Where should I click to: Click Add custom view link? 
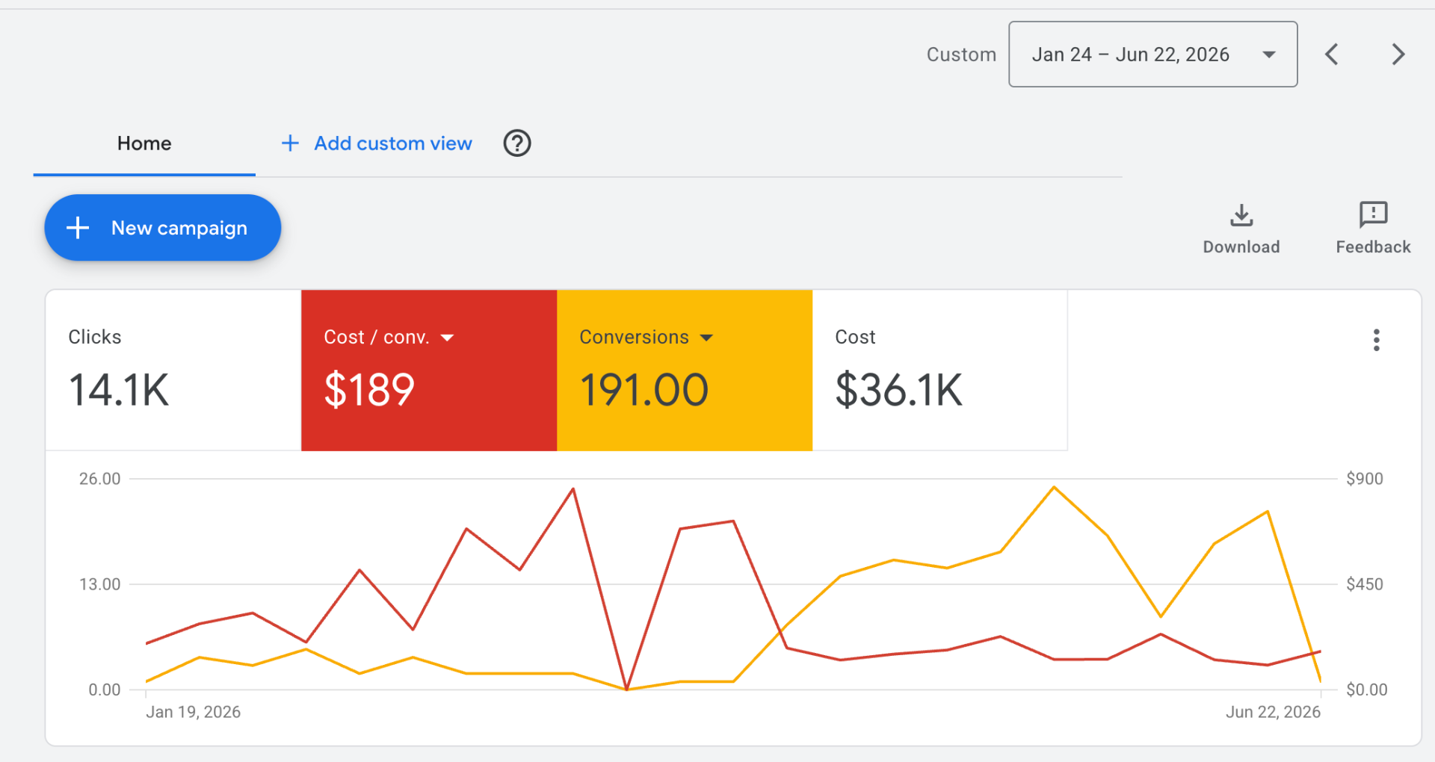pos(393,143)
